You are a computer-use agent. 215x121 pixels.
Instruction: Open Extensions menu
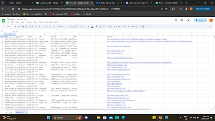[x=49, y=22]
